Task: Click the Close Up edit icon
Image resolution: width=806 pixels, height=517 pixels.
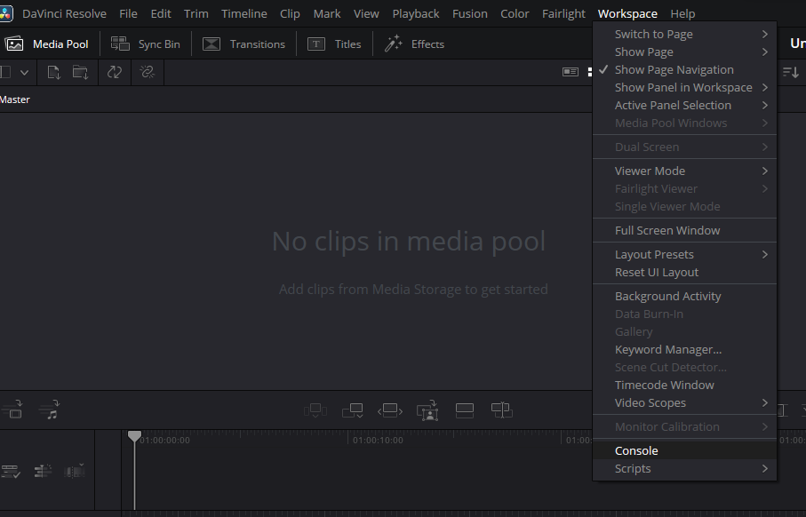Action: [x=428, y=410]
